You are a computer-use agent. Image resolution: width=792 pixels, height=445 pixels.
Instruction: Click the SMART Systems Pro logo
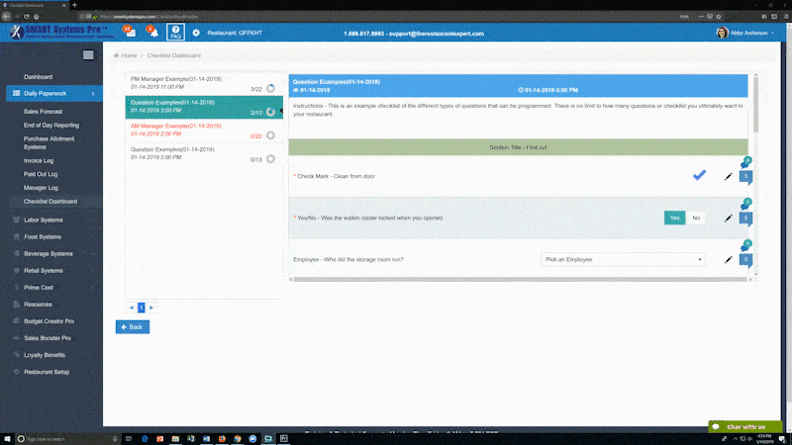coord(60,32)
